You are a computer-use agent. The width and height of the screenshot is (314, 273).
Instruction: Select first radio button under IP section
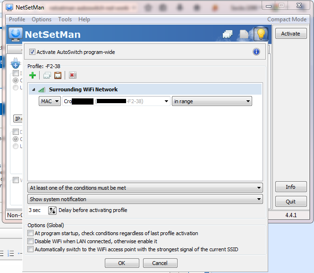[16, 80]
